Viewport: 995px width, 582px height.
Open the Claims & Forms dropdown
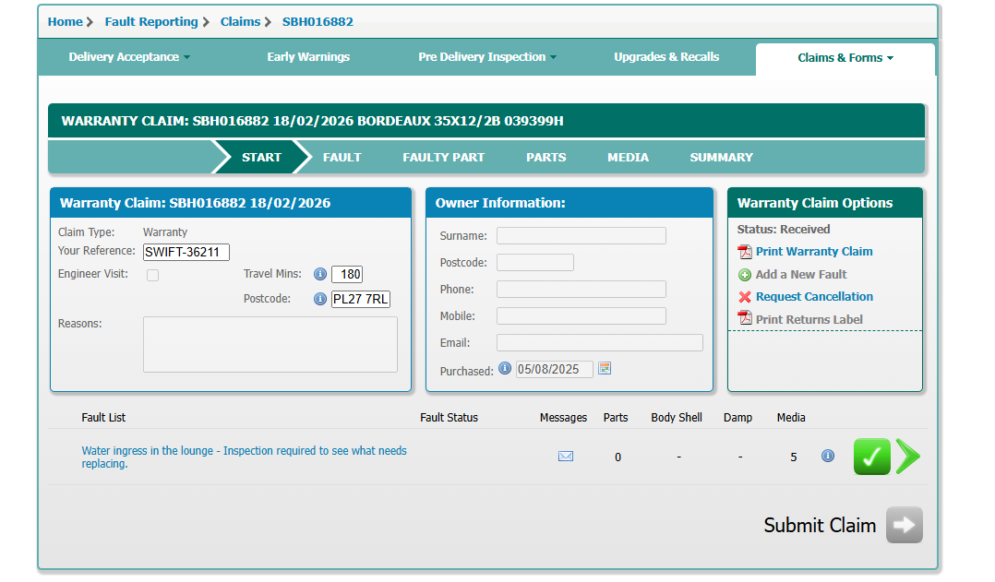coord(845,58)
